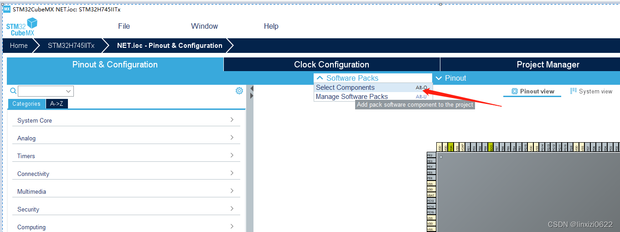Choose Manage Software Packs entry
Viewport: 620px width, 232px height.
373,97
